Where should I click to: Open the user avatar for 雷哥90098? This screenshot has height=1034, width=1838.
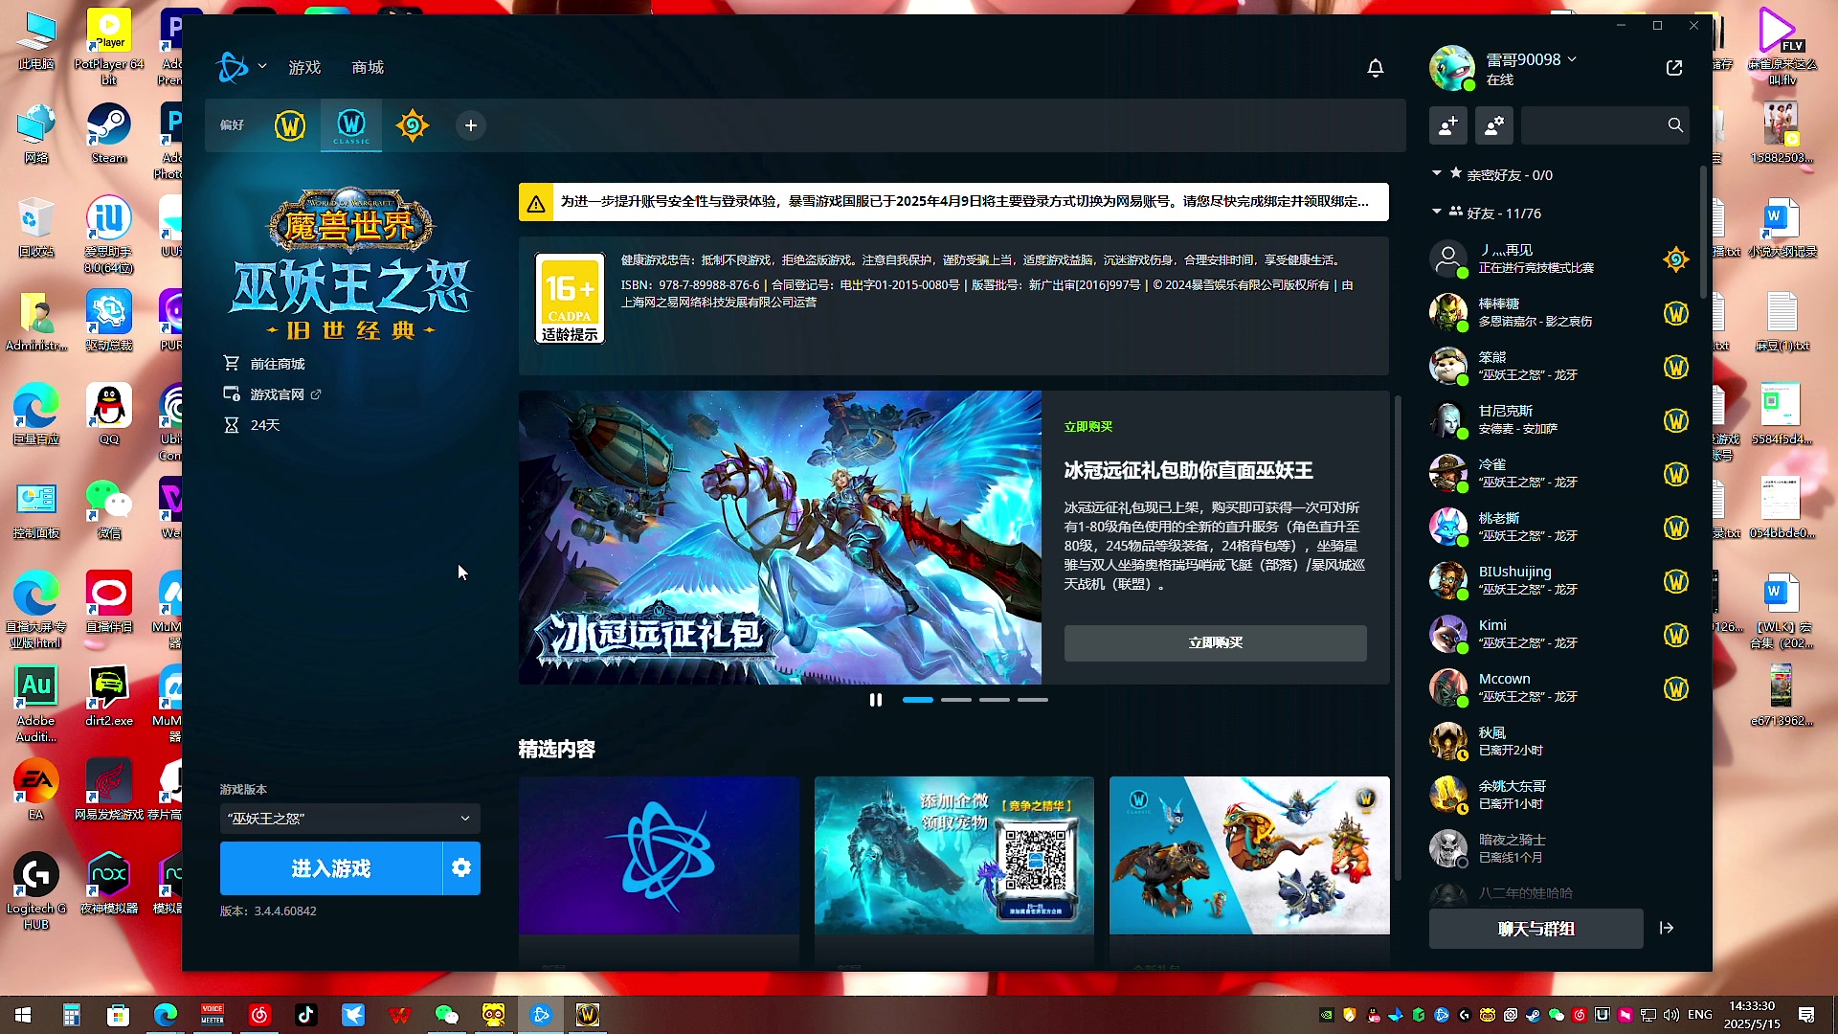pos(1452,68)
